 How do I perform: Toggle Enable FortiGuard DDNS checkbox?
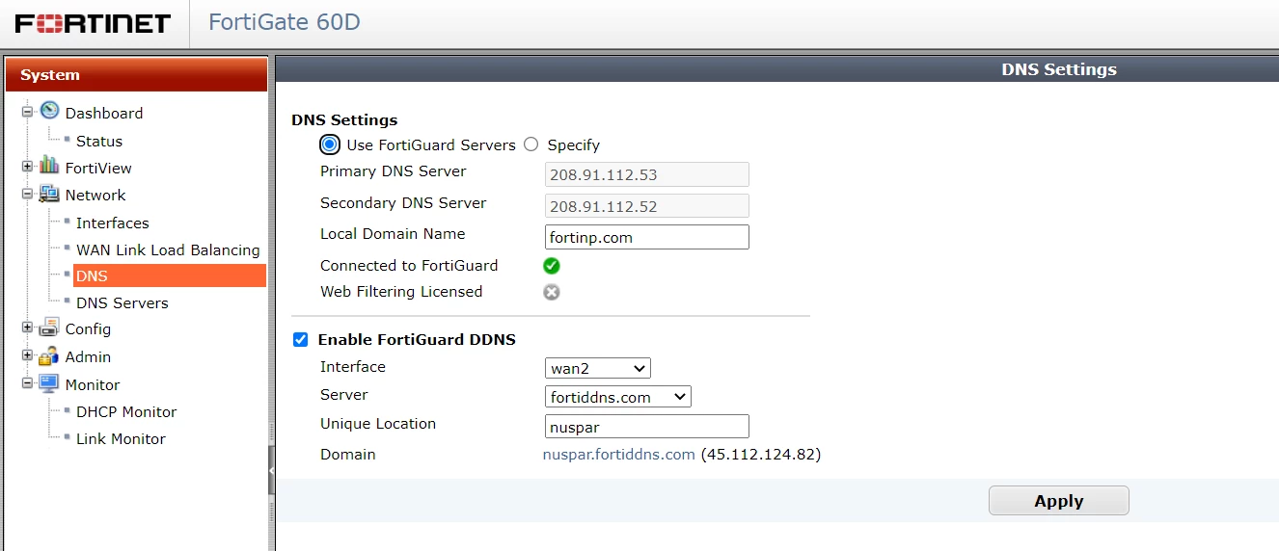(x=300, y=339)
